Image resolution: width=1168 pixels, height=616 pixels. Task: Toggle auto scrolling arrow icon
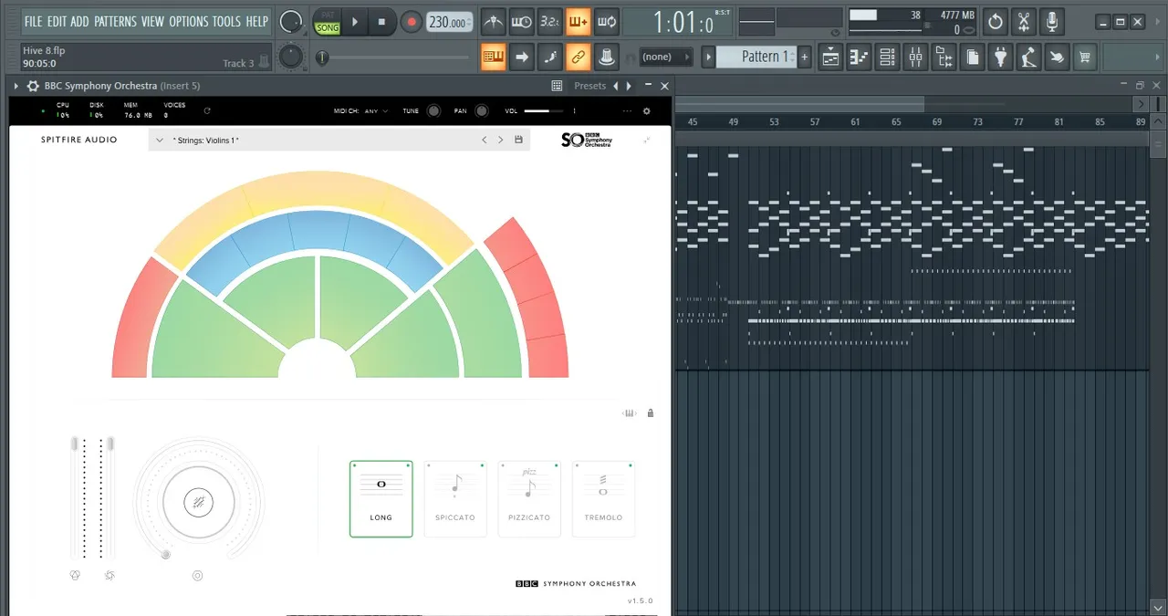[x=522, y=57]
